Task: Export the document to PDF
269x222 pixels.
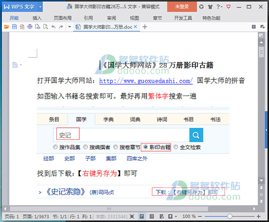Action: [22, 27]
